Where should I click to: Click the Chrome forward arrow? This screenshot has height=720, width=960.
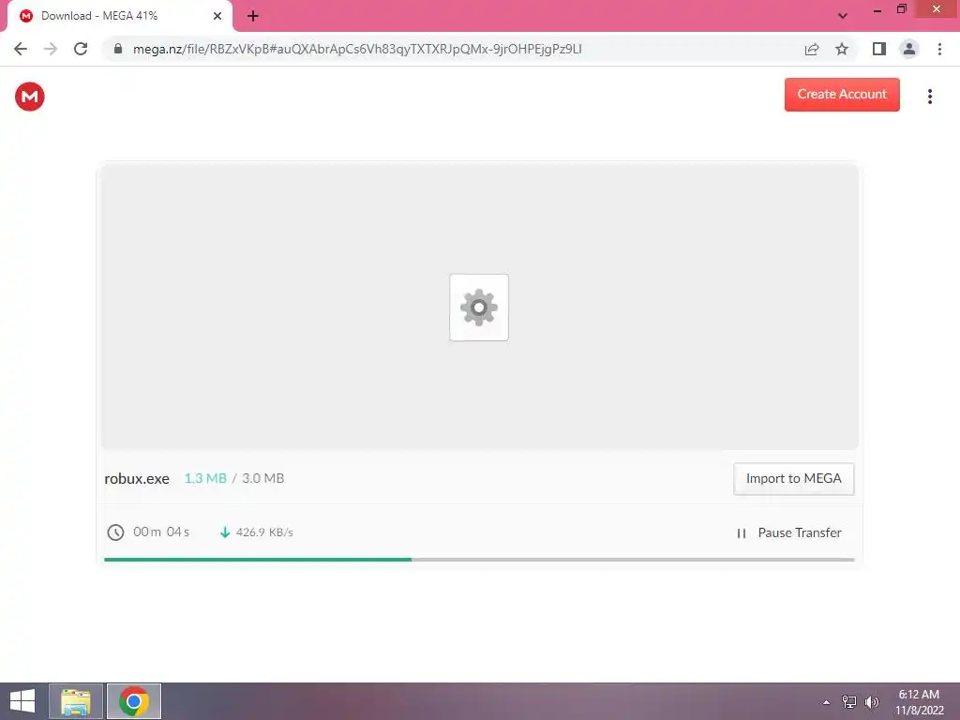point(51,49)
